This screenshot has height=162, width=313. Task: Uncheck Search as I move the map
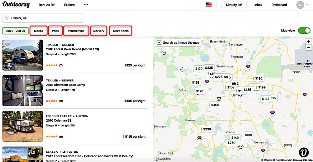(159, 42)
